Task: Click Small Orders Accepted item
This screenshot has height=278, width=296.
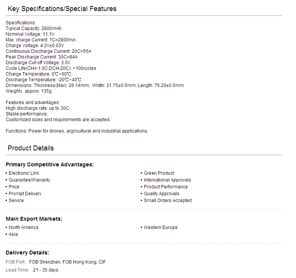Action: coord(168,201)
